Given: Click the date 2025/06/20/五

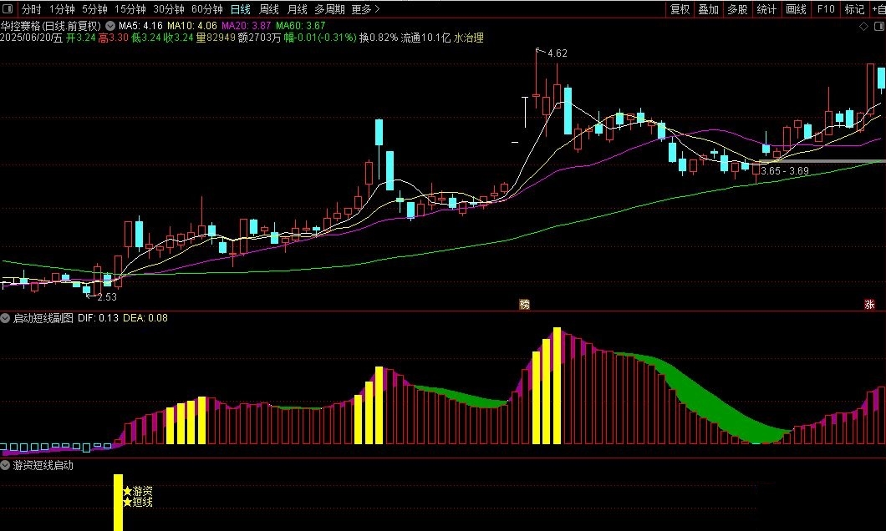Looking at the screenshot, I should point(32,38).
